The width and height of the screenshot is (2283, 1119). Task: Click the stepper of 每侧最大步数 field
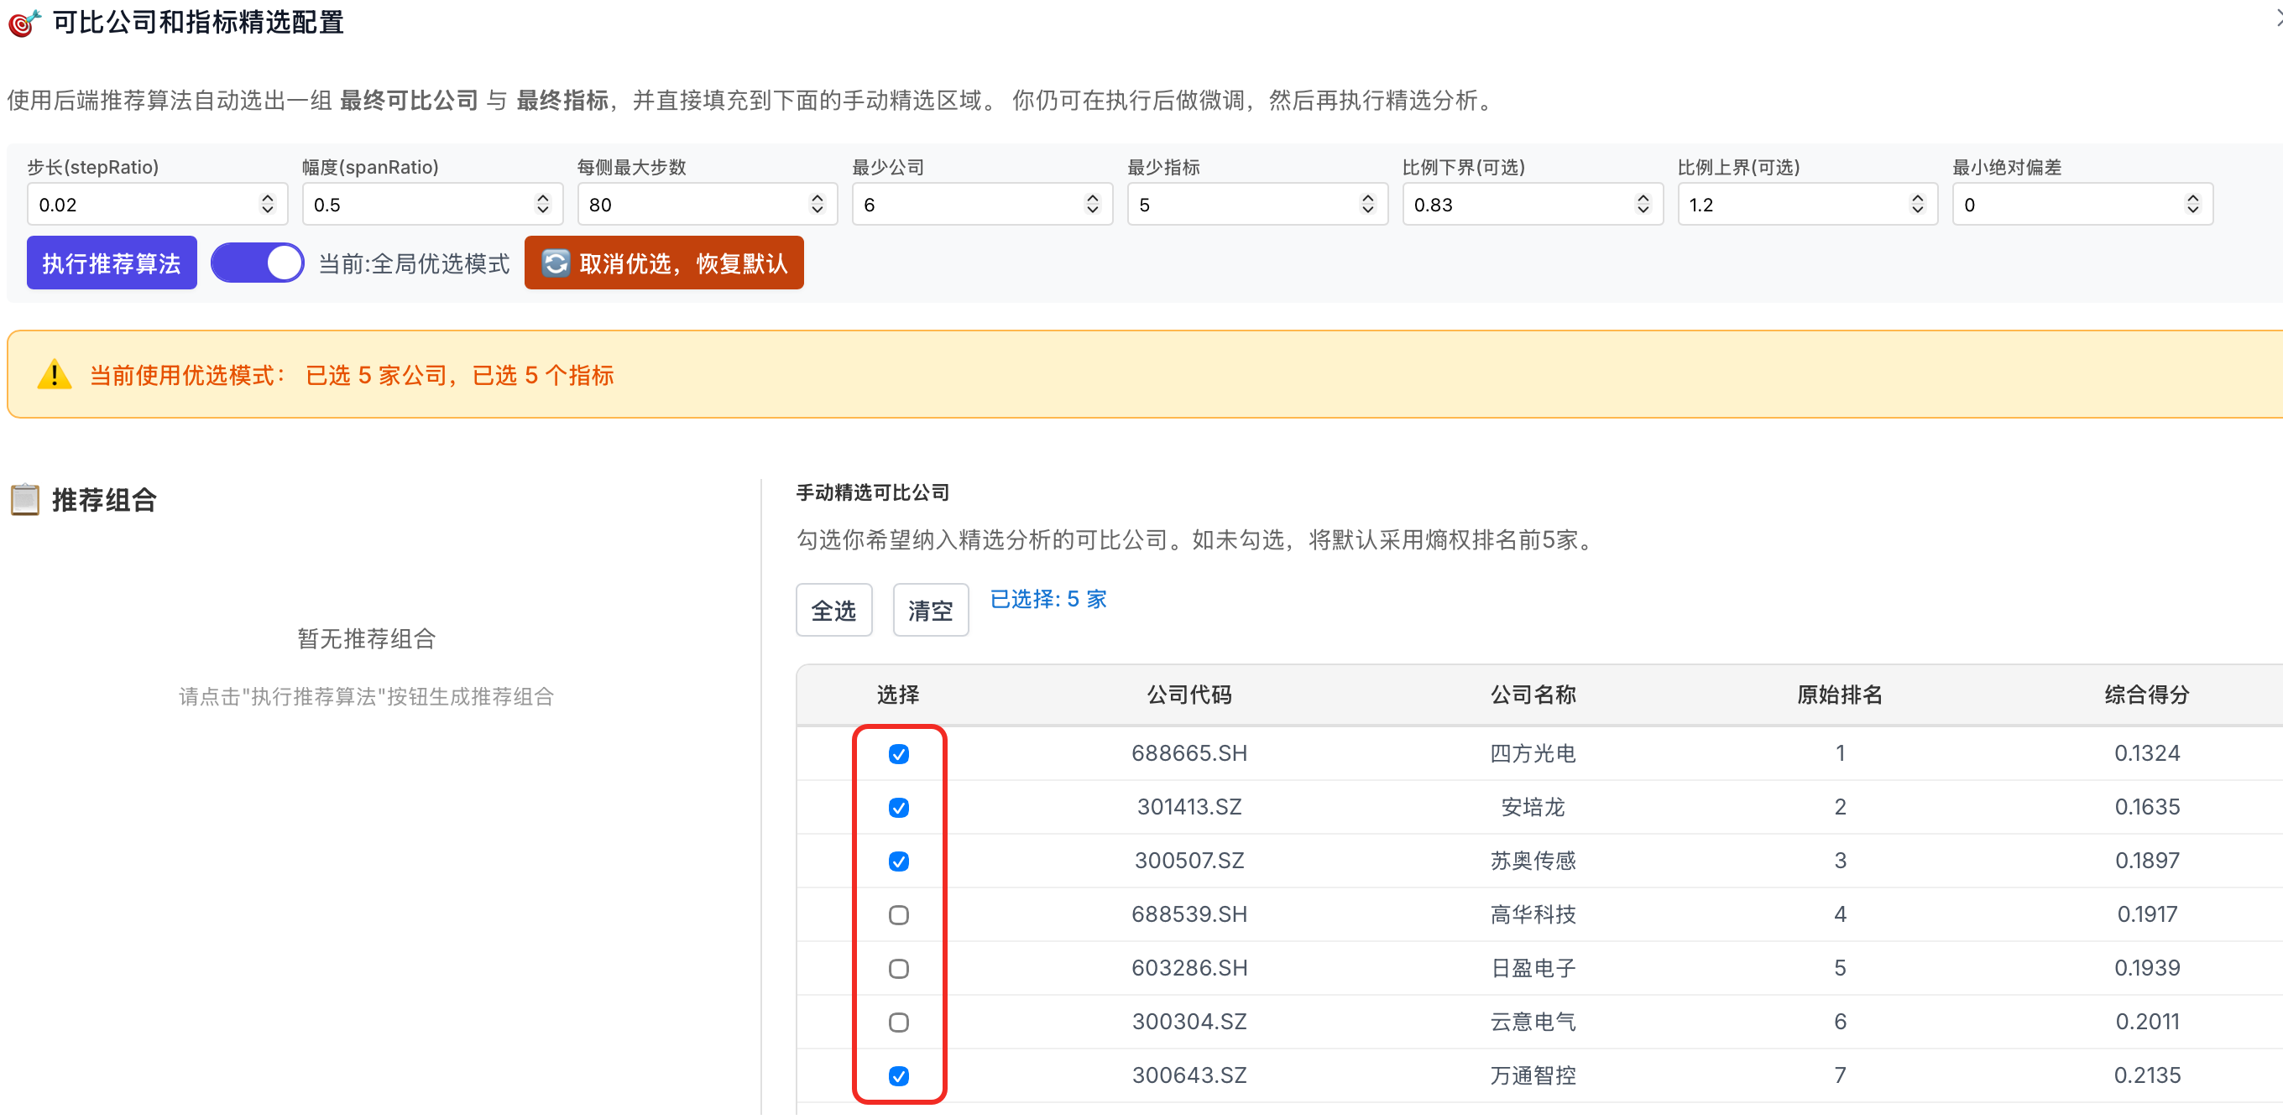(x=818, y=205)
